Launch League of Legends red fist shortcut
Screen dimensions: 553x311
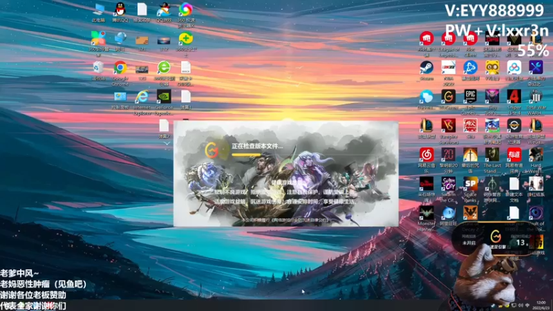point(449,38)
